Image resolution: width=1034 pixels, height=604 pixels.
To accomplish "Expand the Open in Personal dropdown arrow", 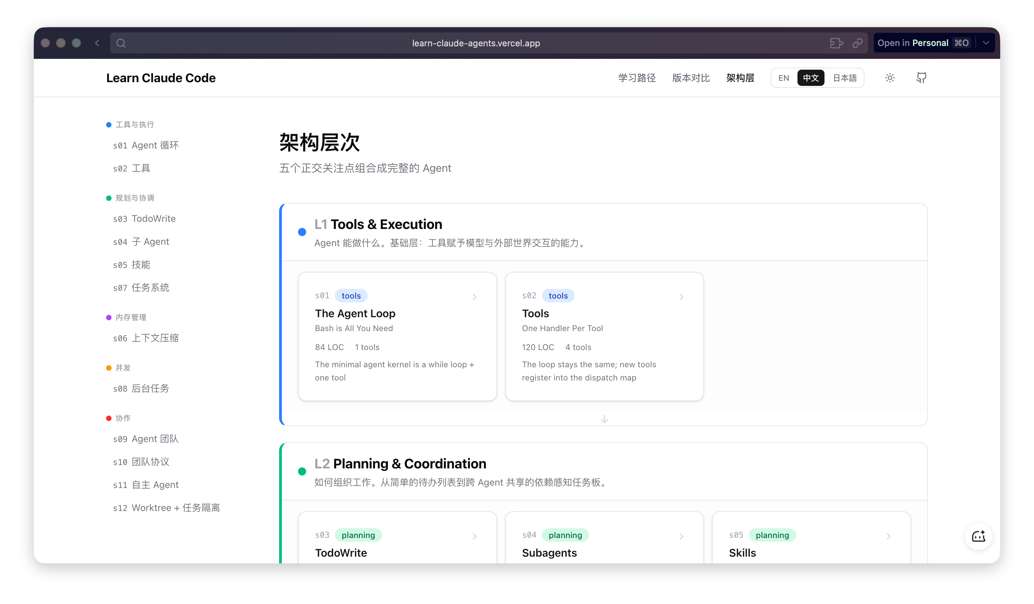I will [986, 43].
